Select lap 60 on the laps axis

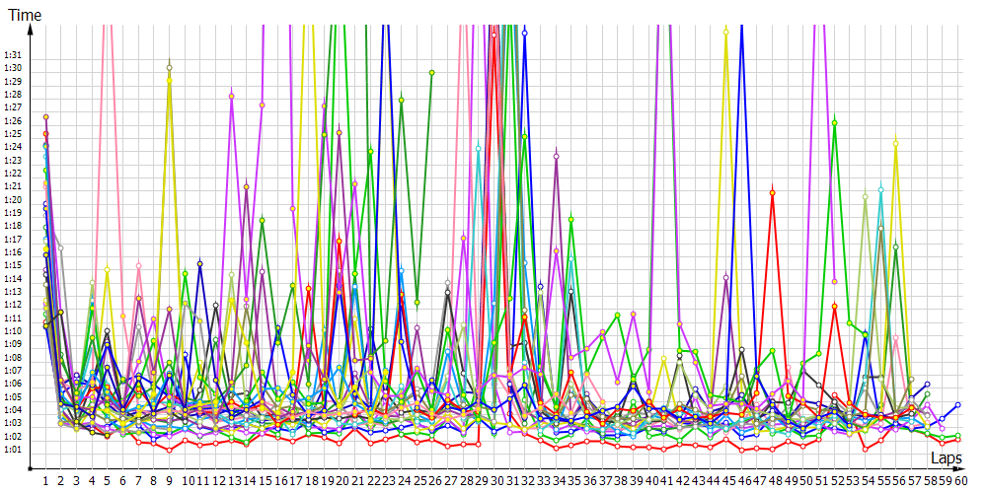959,481
